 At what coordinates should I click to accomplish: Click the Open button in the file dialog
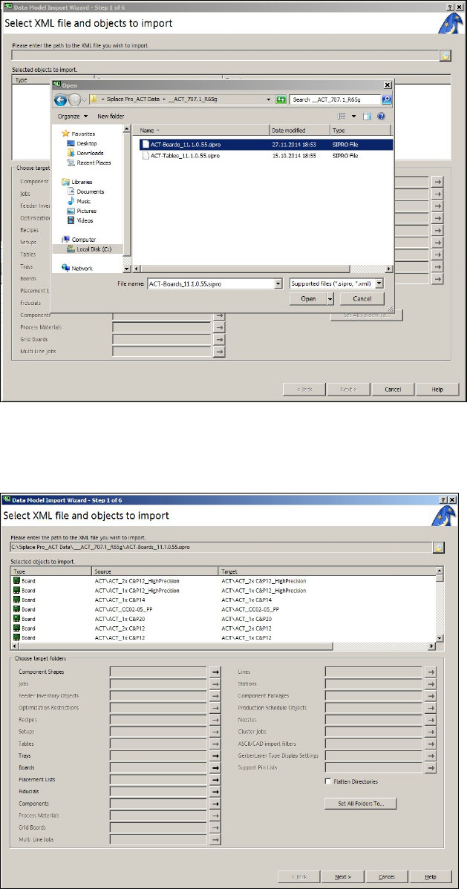[308, 298]
